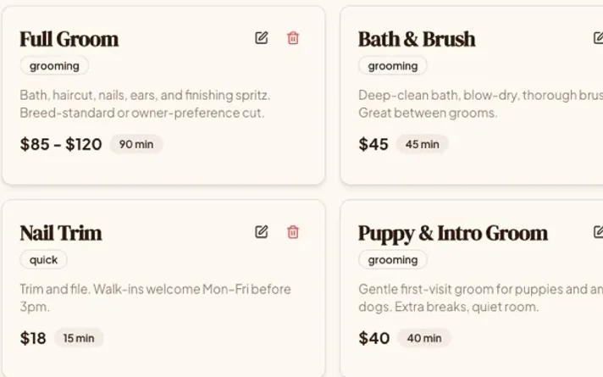Click the 90 min duration badge
This screenshot has height=377, width=603.
tap(136, 144)
